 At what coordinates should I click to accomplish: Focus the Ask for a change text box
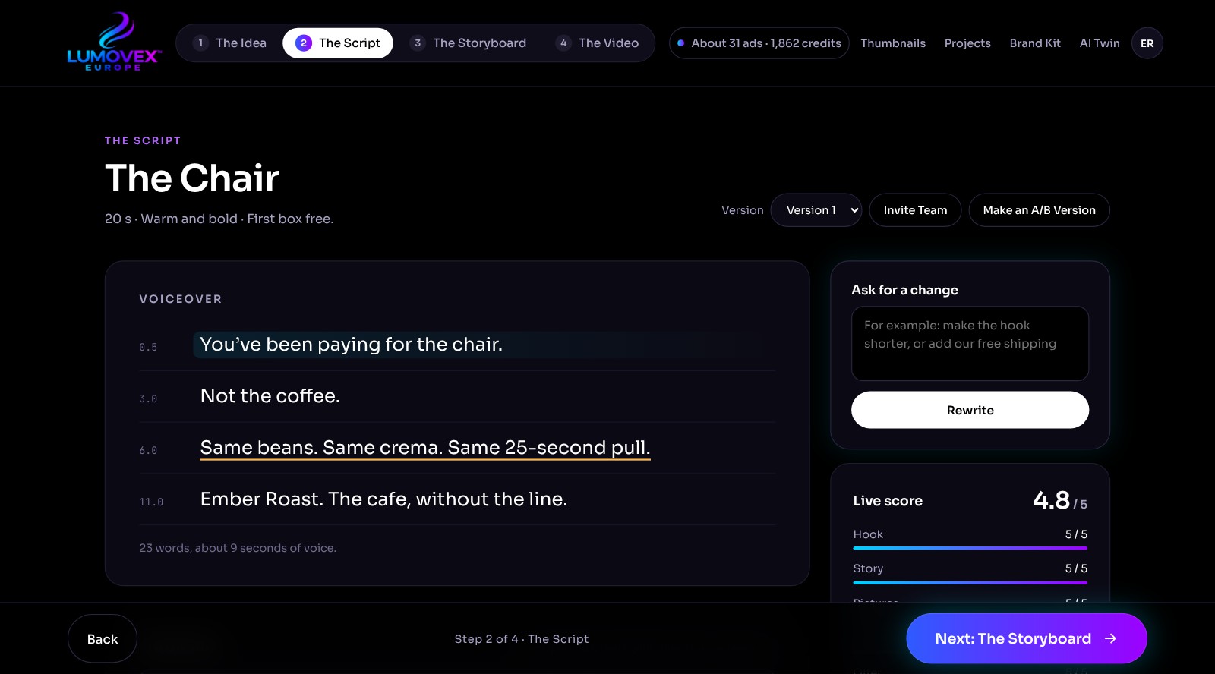[x=970, y=343]
